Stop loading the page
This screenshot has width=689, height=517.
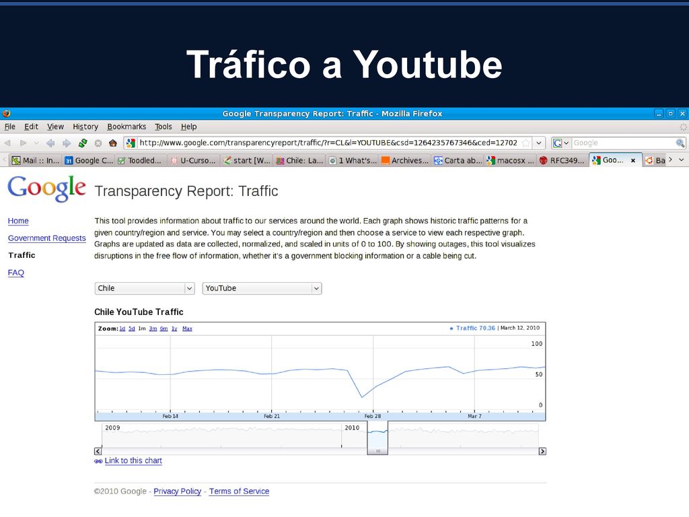[98, 143]
